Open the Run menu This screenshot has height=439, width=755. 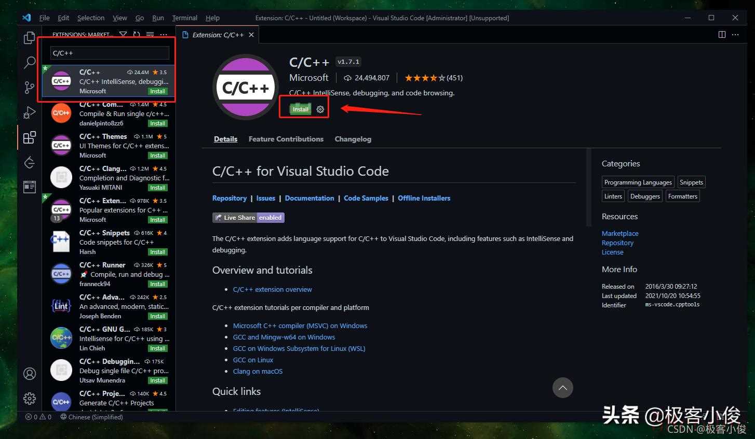pos(158,18)
